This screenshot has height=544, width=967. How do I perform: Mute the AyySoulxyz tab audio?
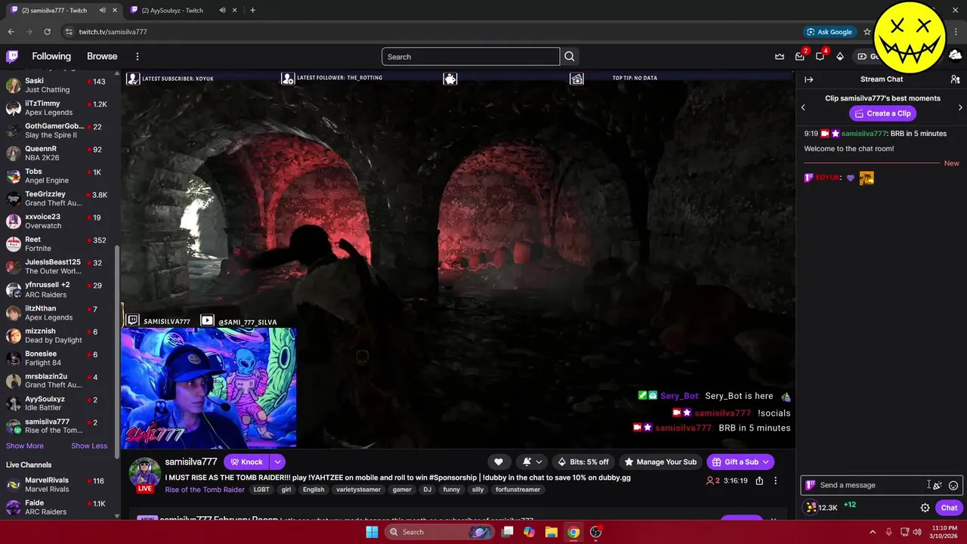223,11
